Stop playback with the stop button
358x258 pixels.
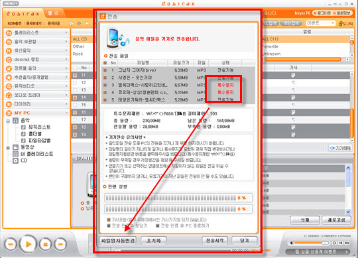[x=46, y=244]
